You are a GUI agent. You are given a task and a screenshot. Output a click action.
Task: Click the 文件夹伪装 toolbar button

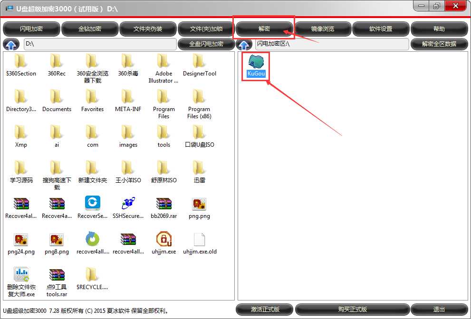pos(148,29)
